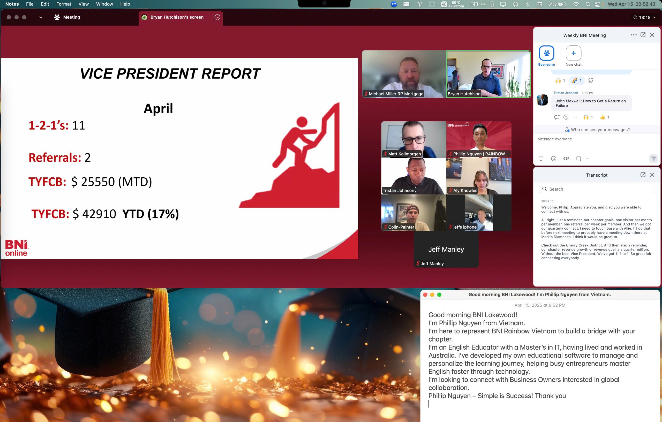662x422 pixels.
Task: Open the emoji picker in chat composer
Action: 553,159
